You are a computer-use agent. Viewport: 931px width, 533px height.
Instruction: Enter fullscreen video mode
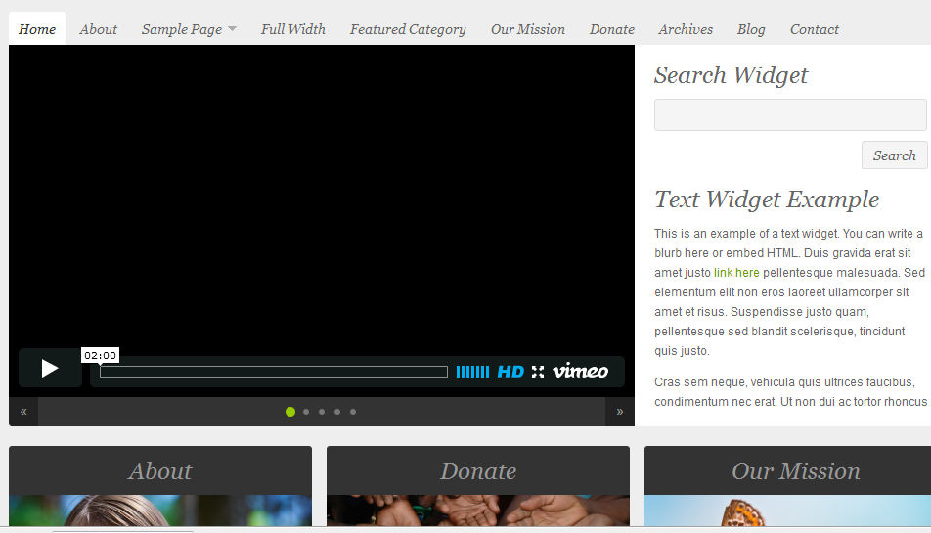(x=538, y=372)
